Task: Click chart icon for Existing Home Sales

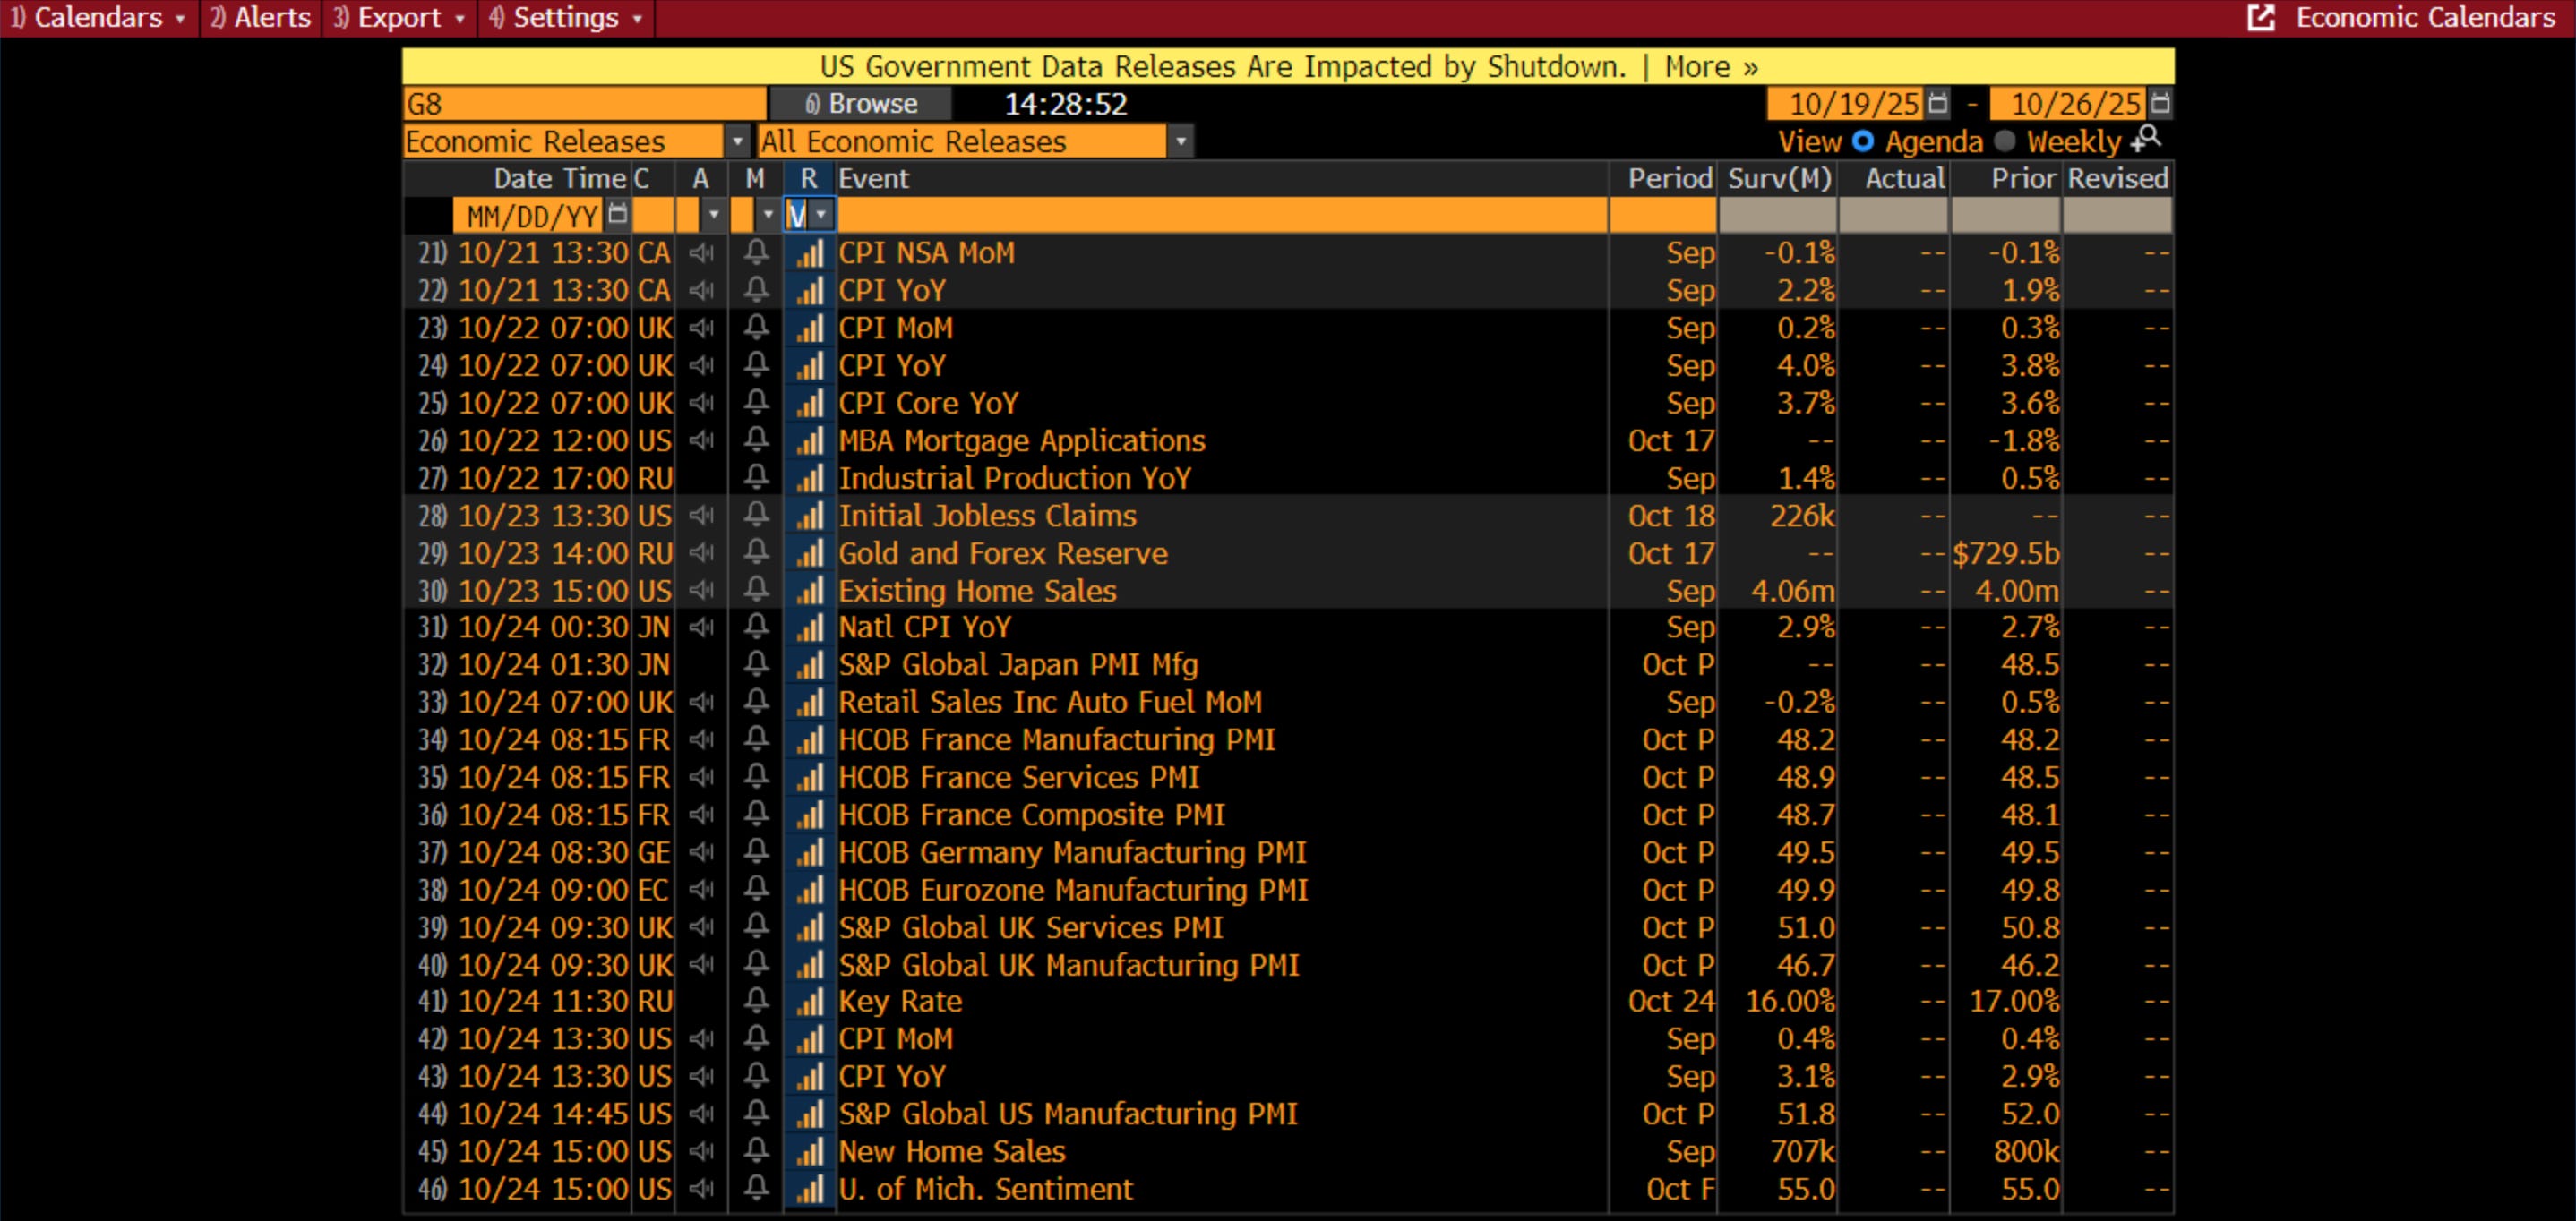Action: (809, 591)
